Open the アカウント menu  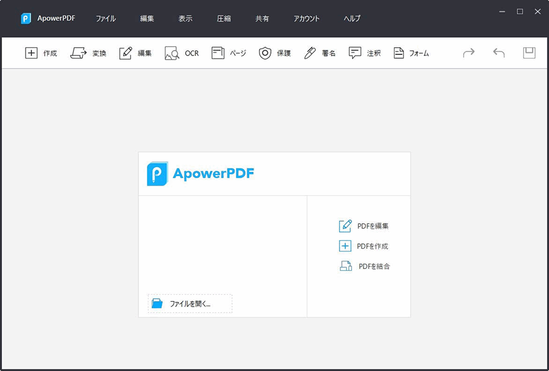click(x=306, y=19)
